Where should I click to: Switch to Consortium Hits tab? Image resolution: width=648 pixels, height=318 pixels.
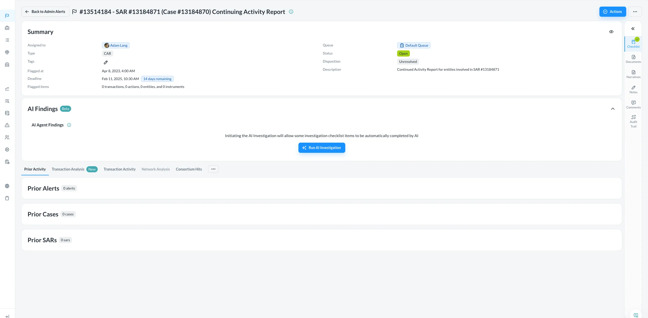tap(189, 169)
